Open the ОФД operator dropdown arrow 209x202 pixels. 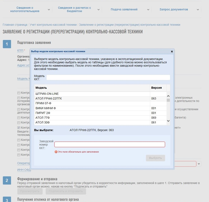pos(199,164)
